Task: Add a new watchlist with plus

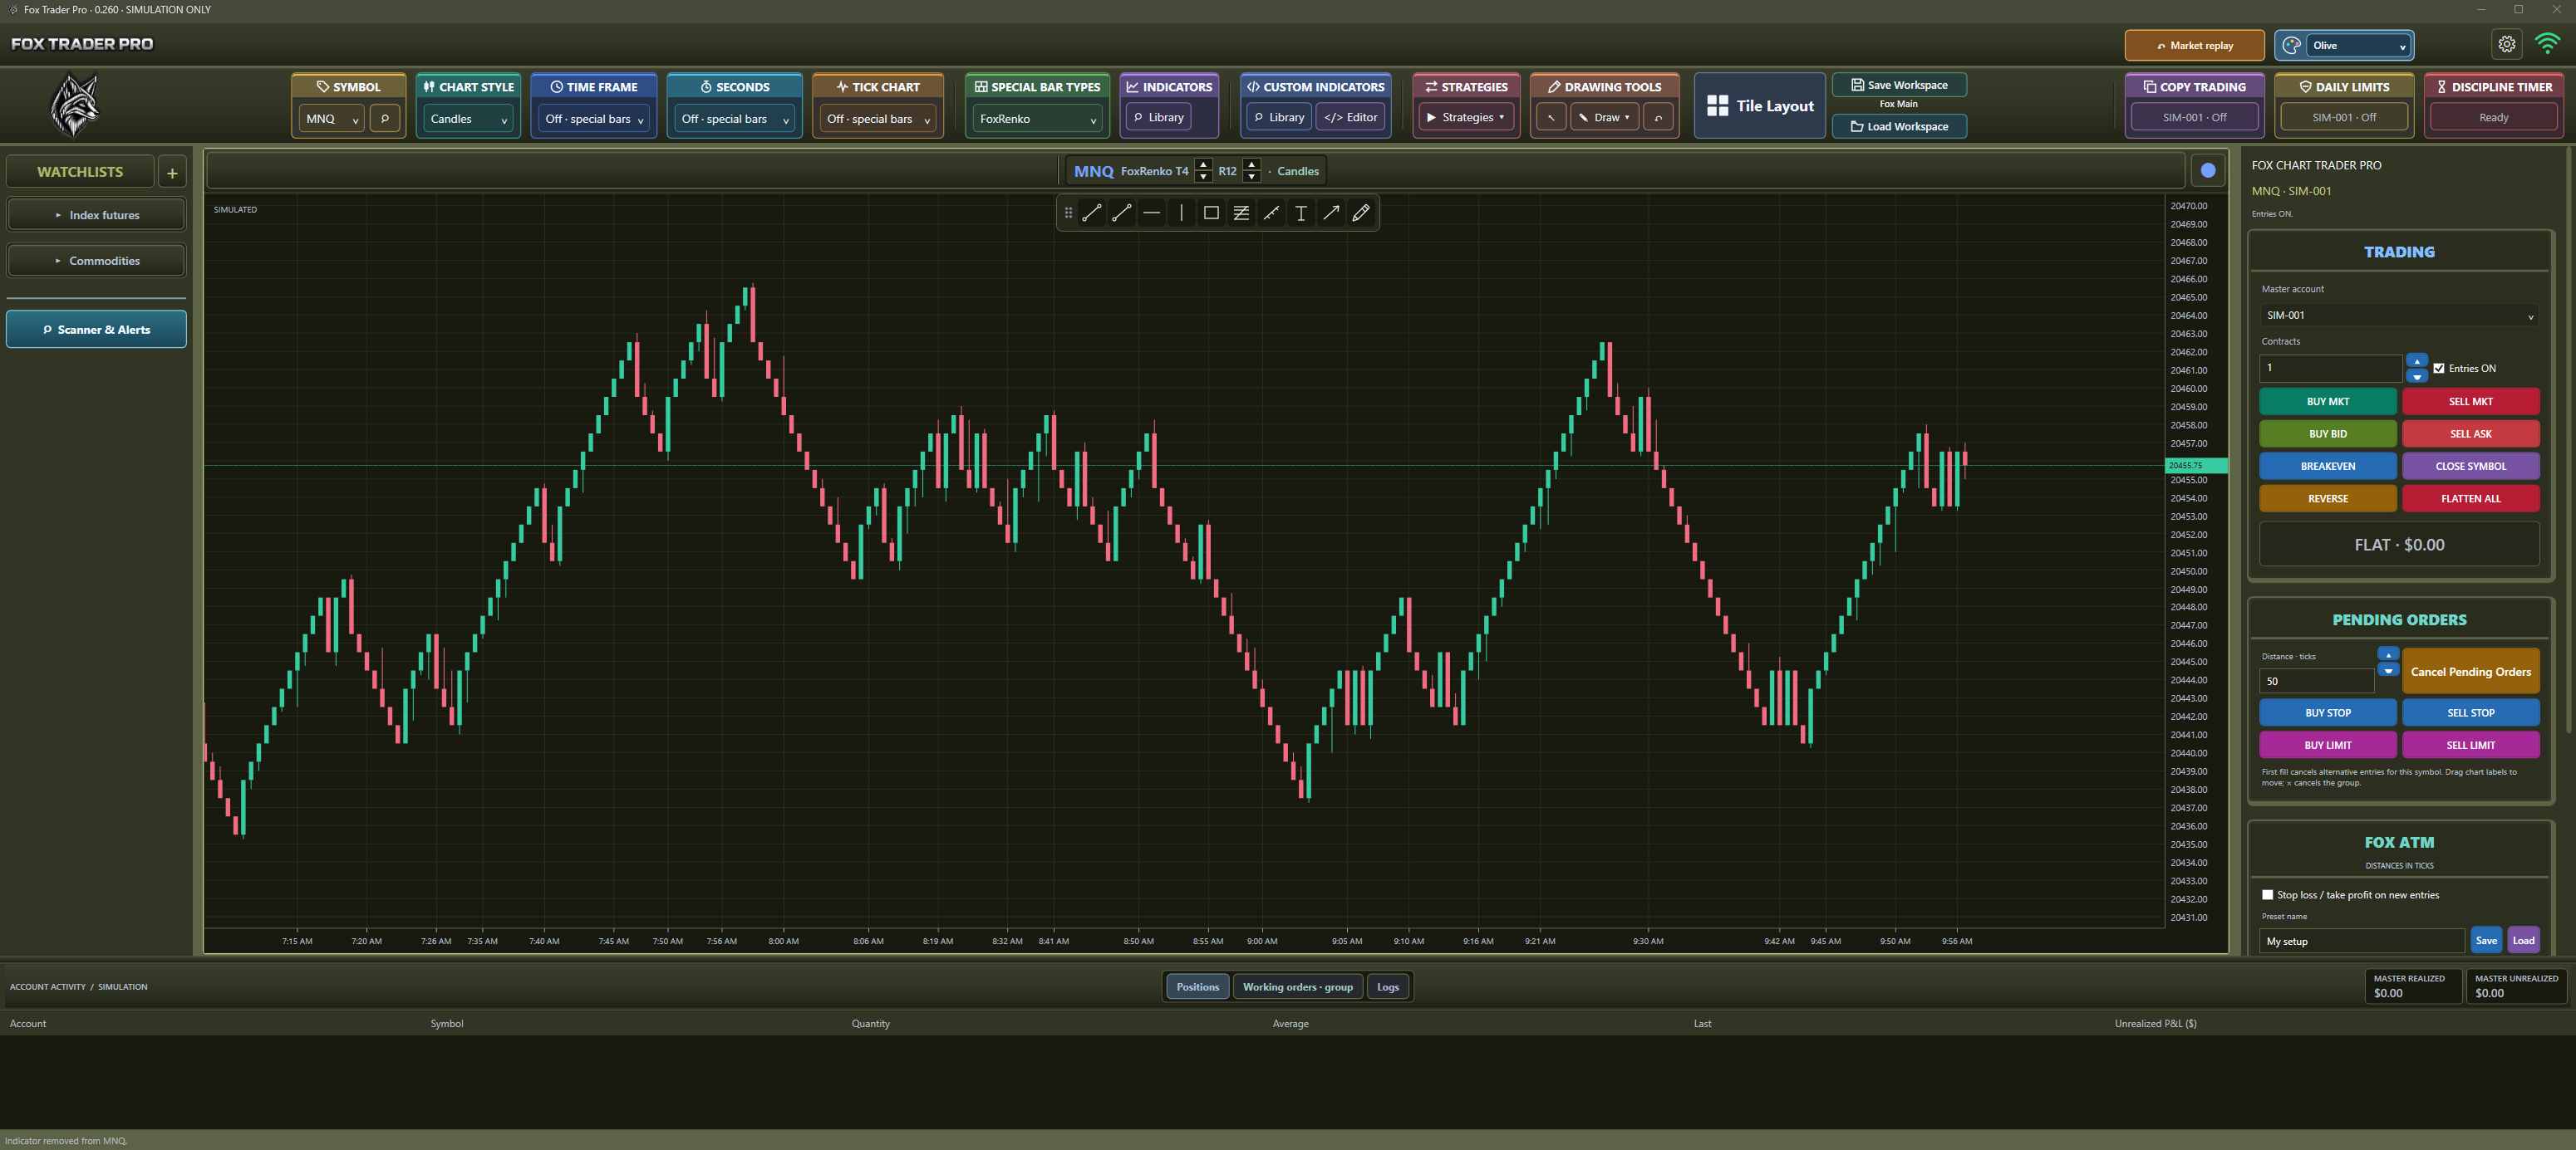Action: click(x=172, y=173)
